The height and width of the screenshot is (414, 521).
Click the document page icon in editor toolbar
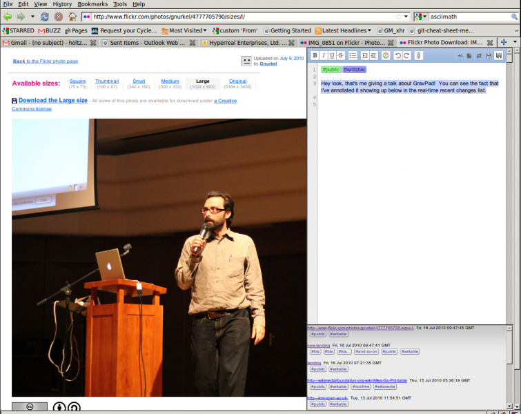click(469, 56)
